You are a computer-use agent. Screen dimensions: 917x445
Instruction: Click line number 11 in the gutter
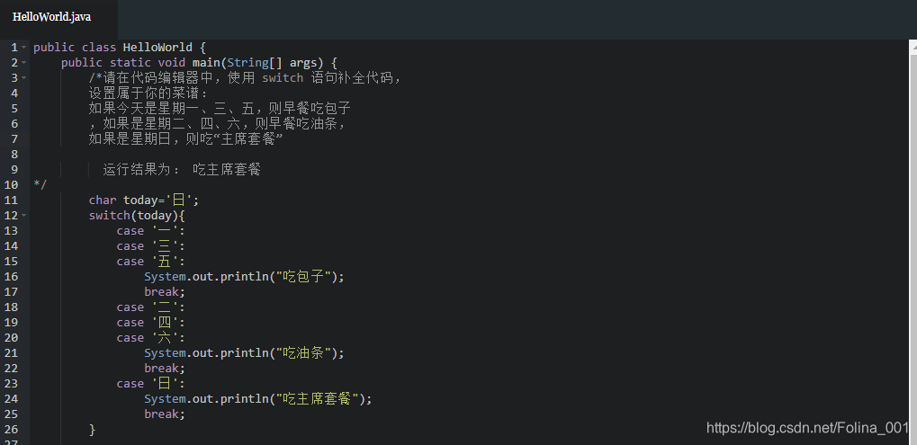(x=11, y=200)
